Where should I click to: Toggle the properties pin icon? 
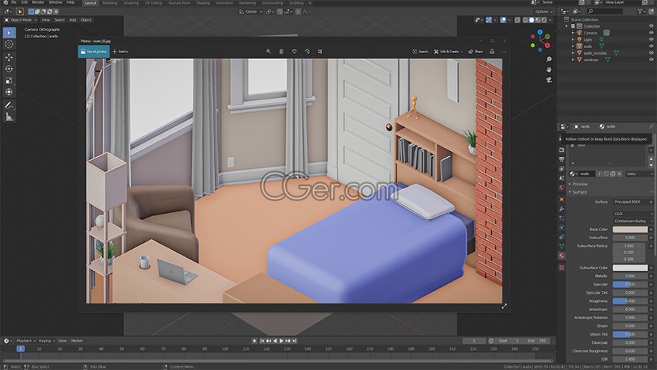point(651,126)
